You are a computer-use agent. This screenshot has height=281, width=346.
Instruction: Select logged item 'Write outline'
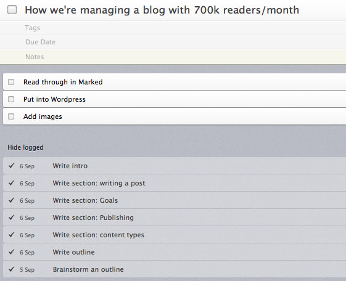(175, 252)
